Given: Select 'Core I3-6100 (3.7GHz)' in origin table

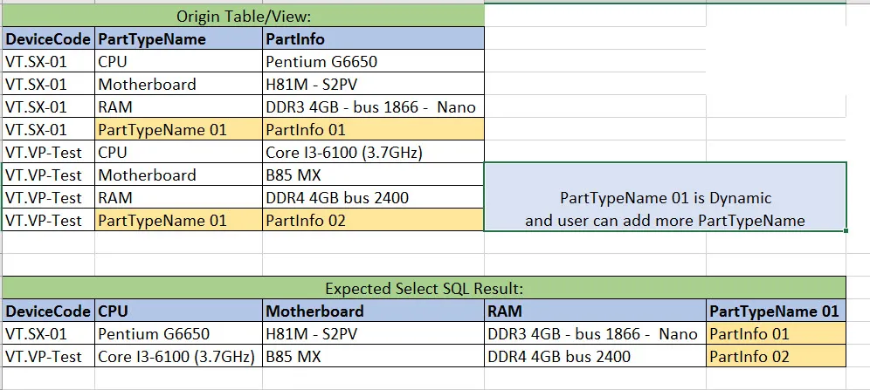Looking at the screenshot, I should 373,153.
